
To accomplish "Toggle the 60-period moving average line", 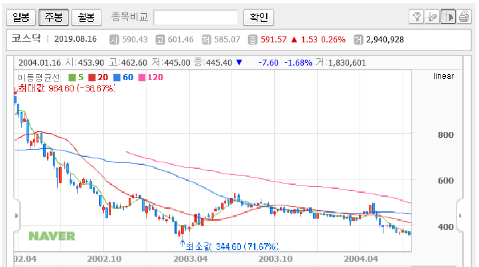I will [123, 78].
